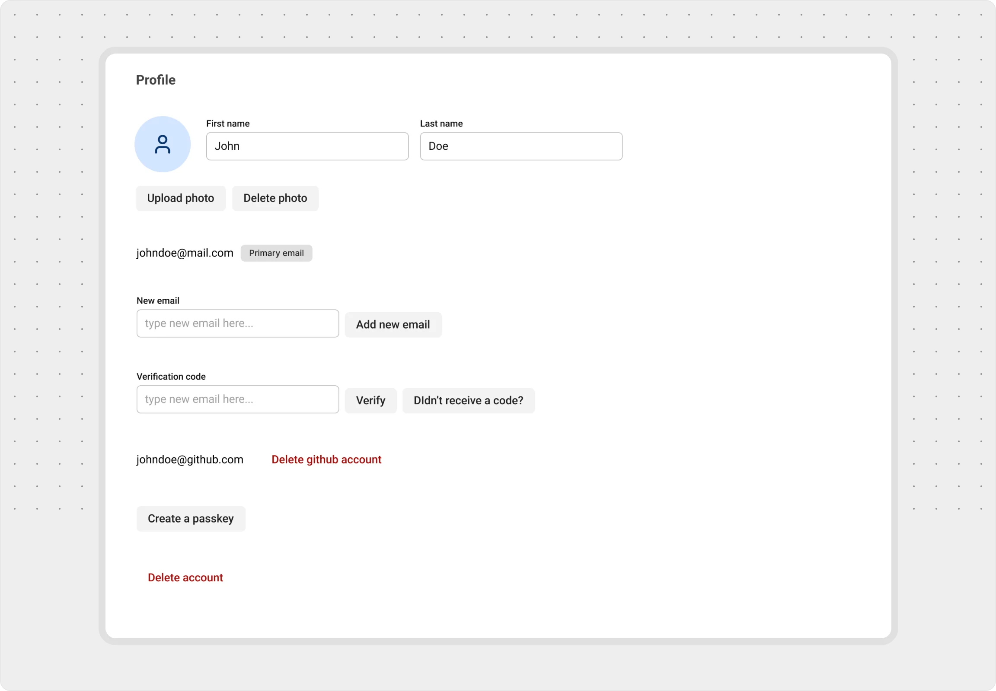Viewport: 996px width, 691px height.
Task: Click the Primary email badge
Action: tap(276, 253)
